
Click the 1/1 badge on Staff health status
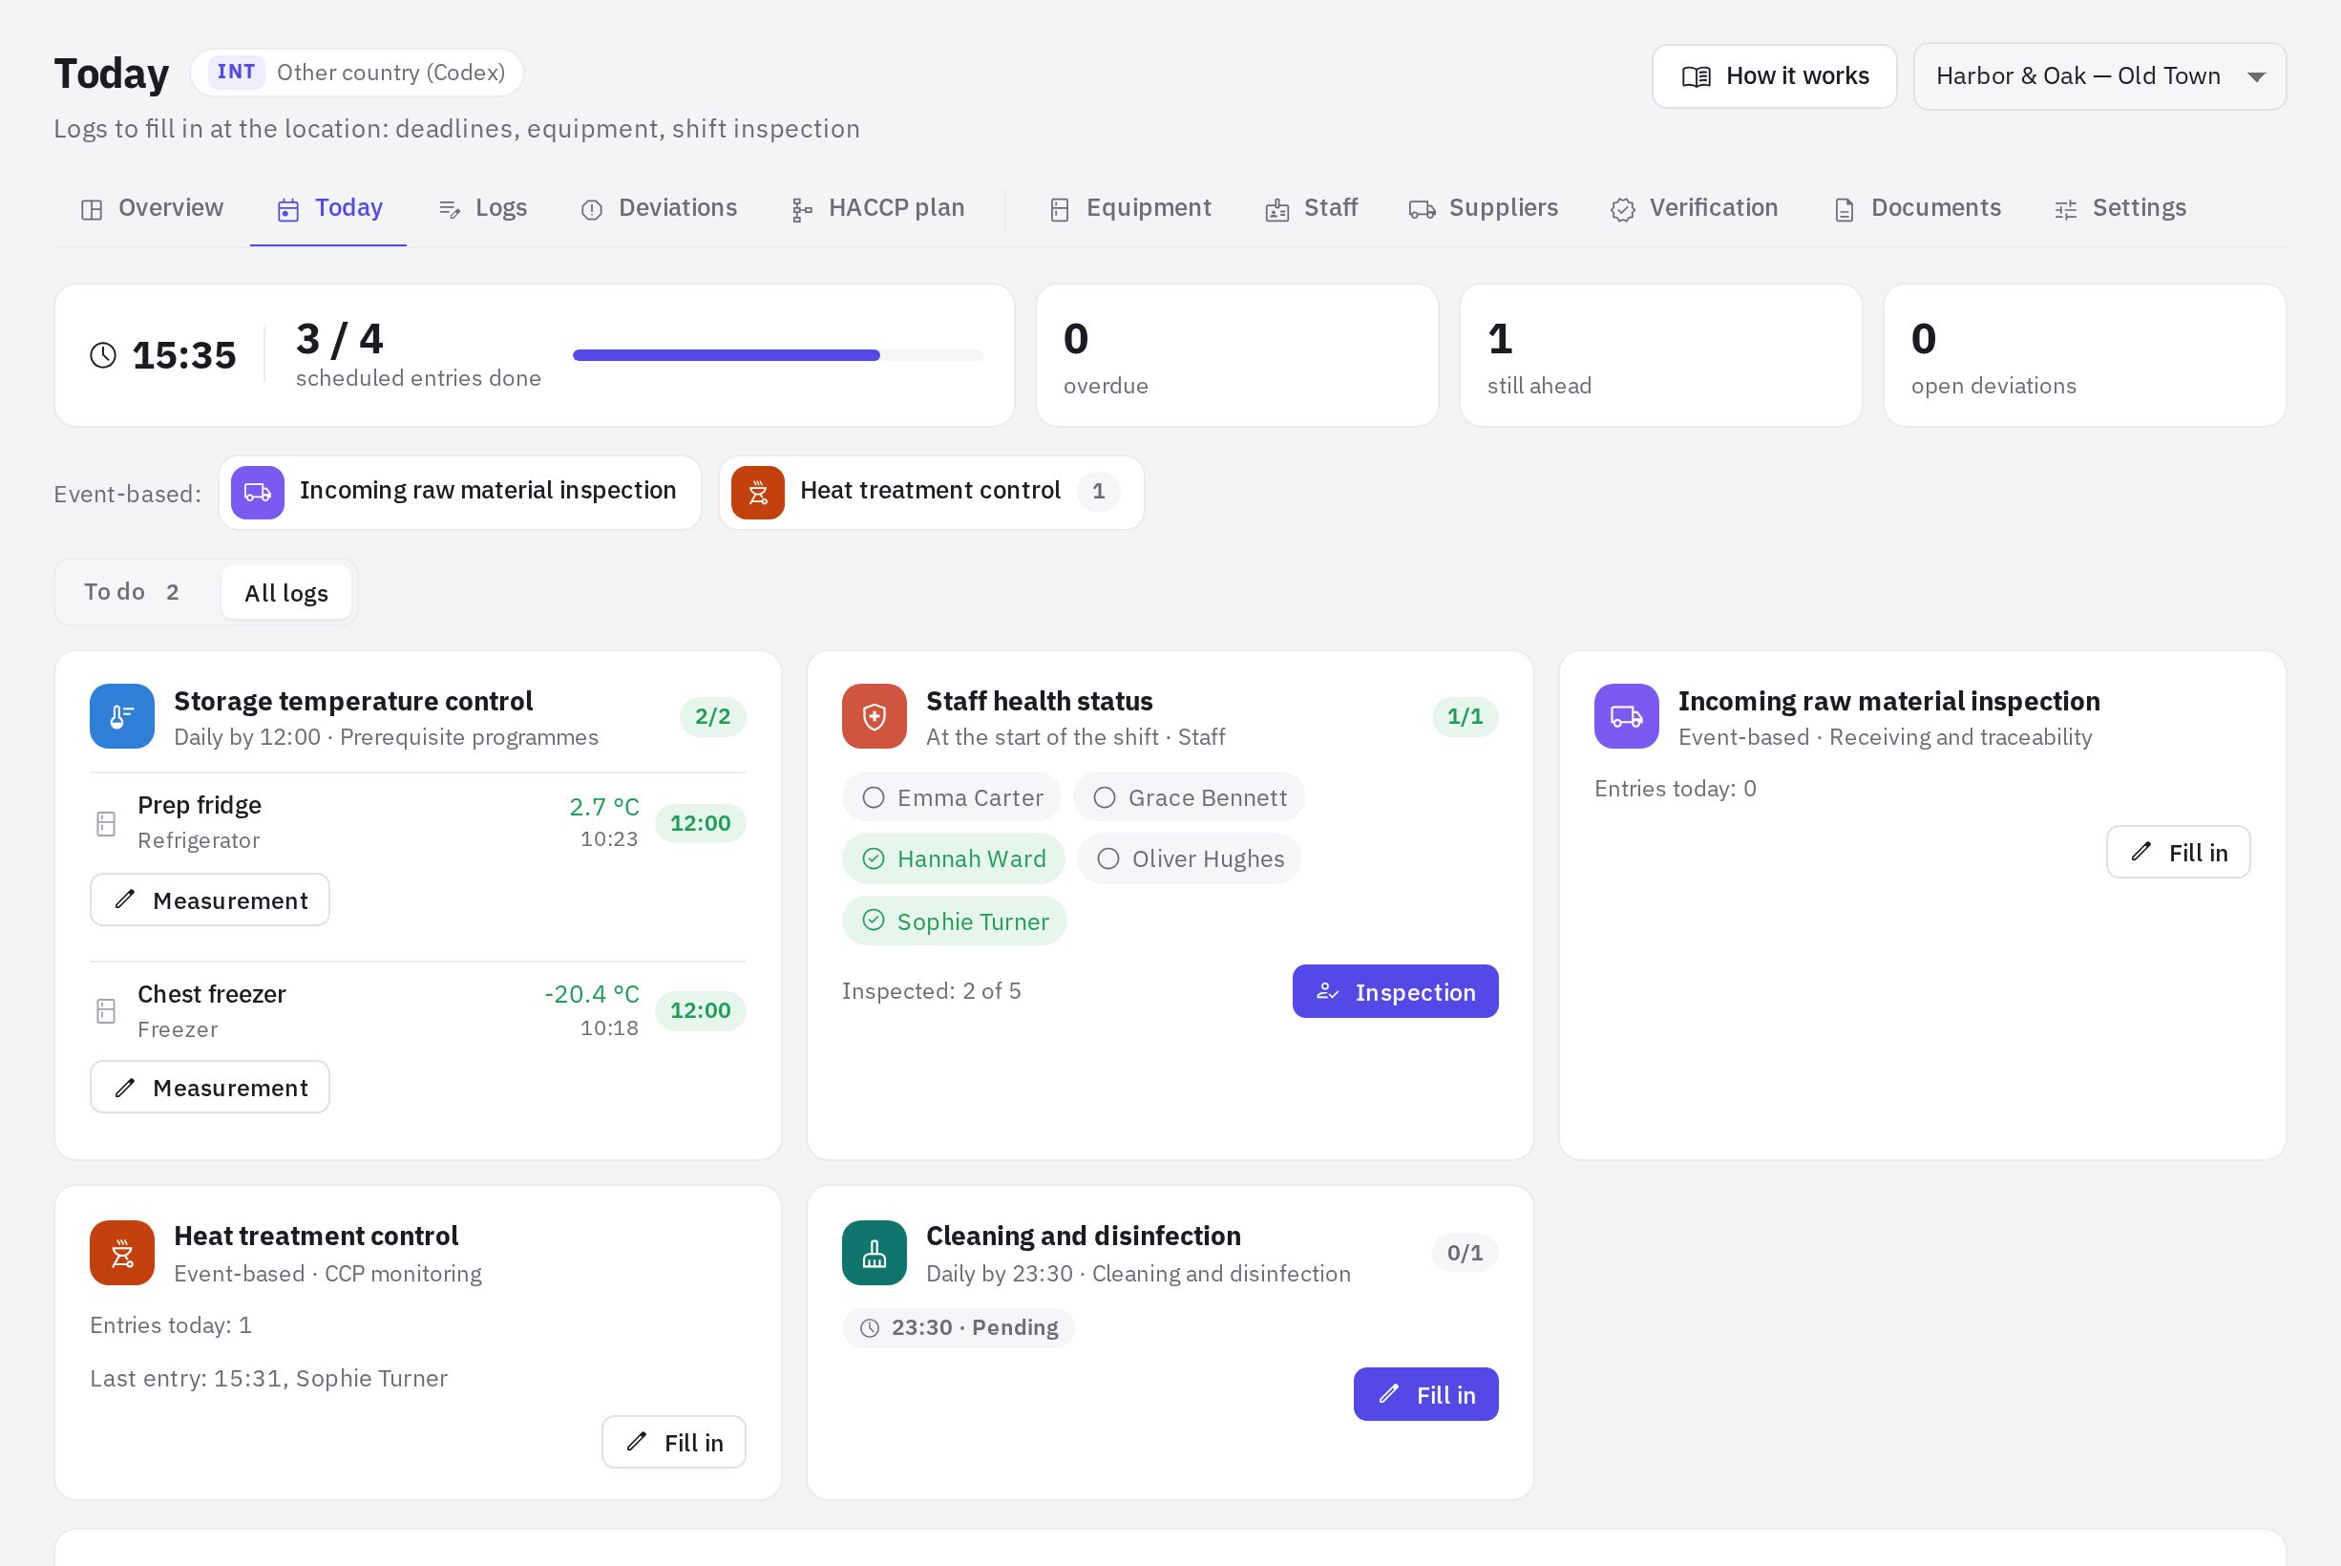(x=1465, y=717)
